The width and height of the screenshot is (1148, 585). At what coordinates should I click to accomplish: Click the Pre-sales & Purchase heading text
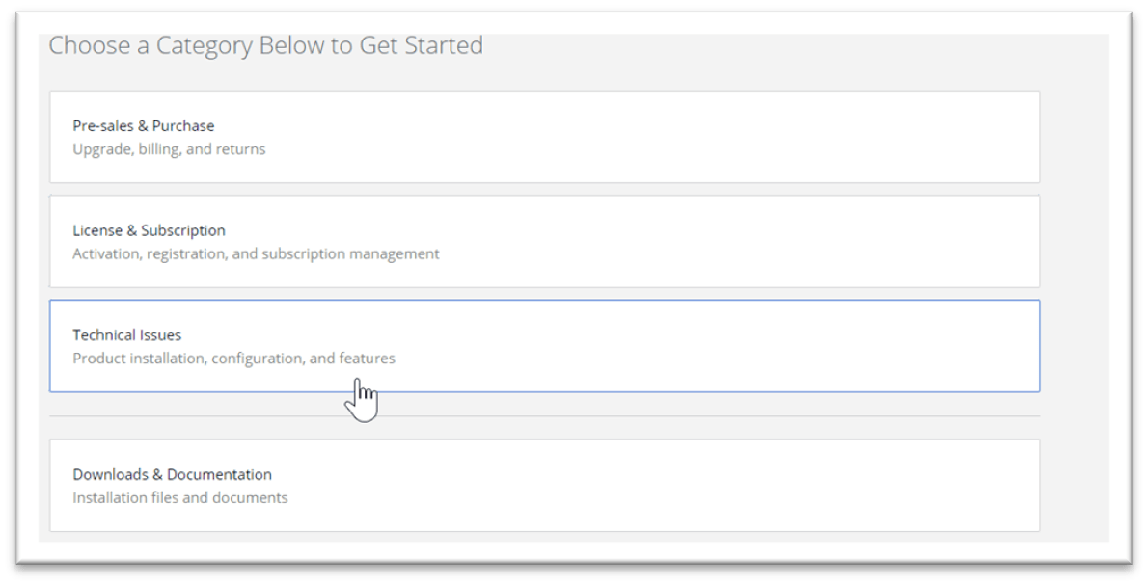143,125
